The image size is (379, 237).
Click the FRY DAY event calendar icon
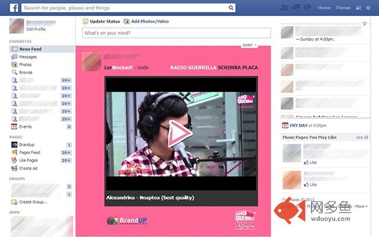point(285,125)
